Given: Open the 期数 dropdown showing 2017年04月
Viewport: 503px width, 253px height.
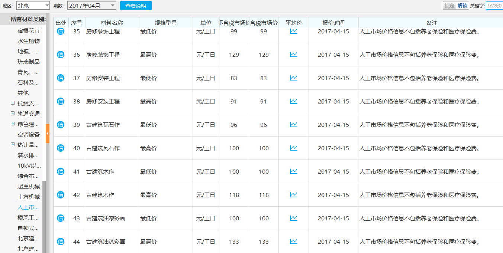Looking at the screenshot, I should point(92,6).
